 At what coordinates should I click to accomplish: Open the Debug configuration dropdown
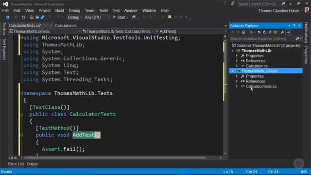(x=74, y=17)
